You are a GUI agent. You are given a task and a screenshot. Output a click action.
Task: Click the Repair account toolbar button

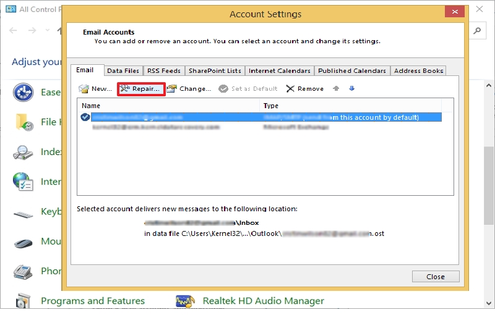140,89
